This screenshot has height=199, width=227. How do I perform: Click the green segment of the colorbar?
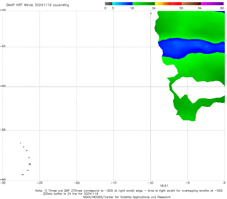pyautogui.click(x=144, y=4)
